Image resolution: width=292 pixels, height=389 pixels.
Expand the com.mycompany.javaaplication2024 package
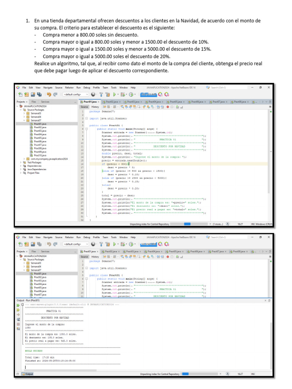pos(24,159)
